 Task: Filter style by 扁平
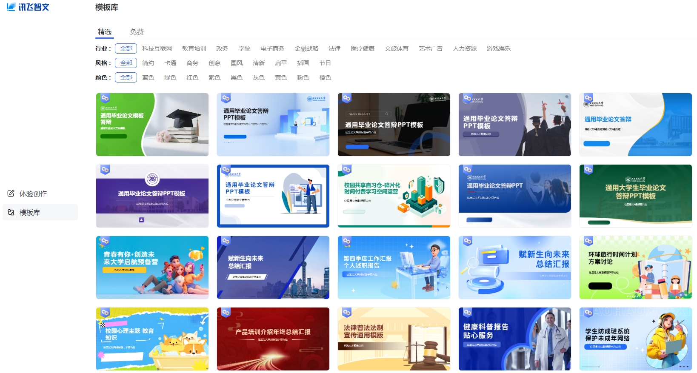pos(281,63)
